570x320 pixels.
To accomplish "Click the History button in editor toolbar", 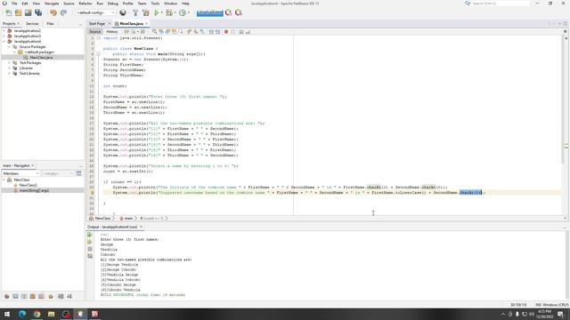I will 112,32.
